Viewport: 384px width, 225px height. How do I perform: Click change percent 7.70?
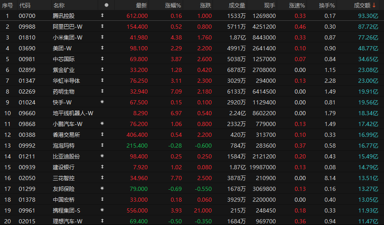[x=176, y=178]
